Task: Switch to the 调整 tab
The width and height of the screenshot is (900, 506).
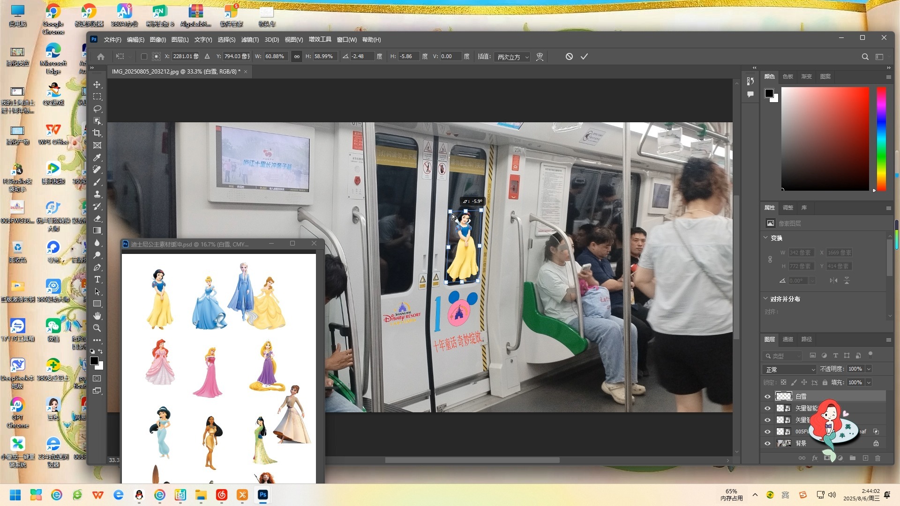Action: point(788,208)
